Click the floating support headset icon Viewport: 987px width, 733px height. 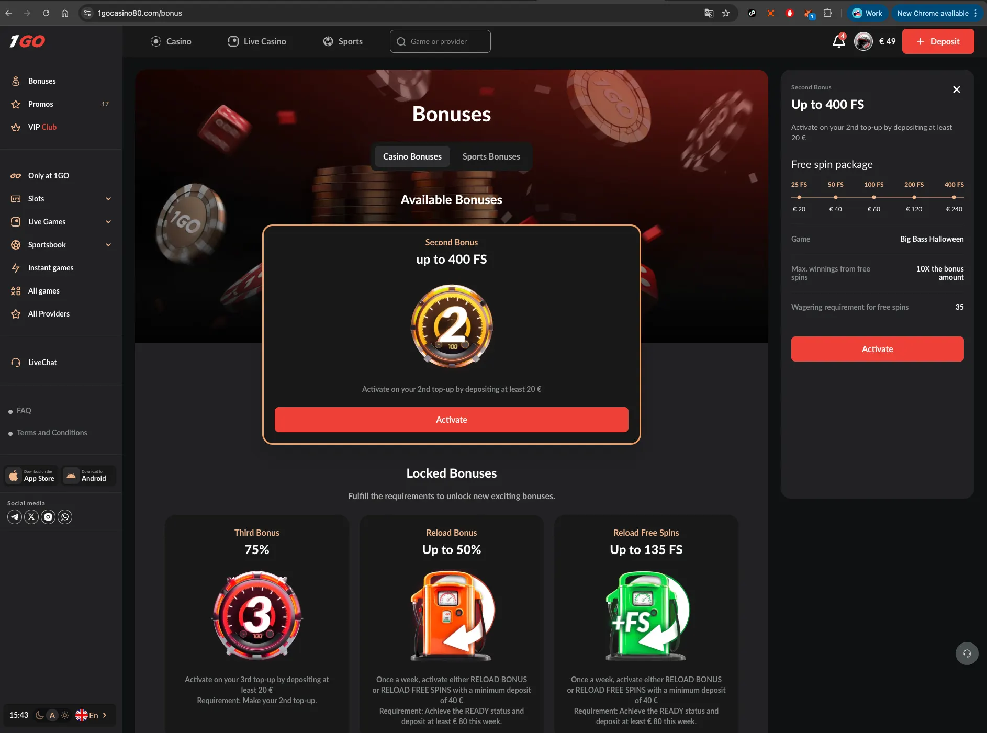967,653
